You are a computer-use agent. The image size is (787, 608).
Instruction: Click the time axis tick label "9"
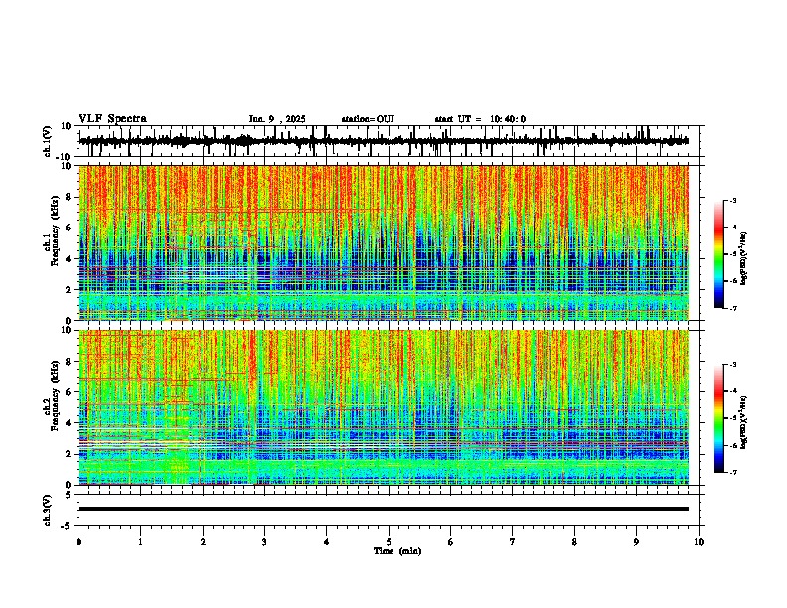636,542
